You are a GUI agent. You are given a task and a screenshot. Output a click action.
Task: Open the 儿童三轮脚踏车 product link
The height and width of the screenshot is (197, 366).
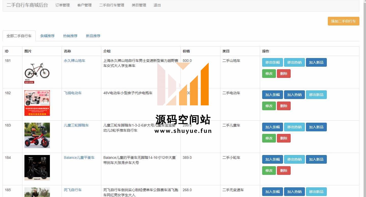[x=76, y=125]
